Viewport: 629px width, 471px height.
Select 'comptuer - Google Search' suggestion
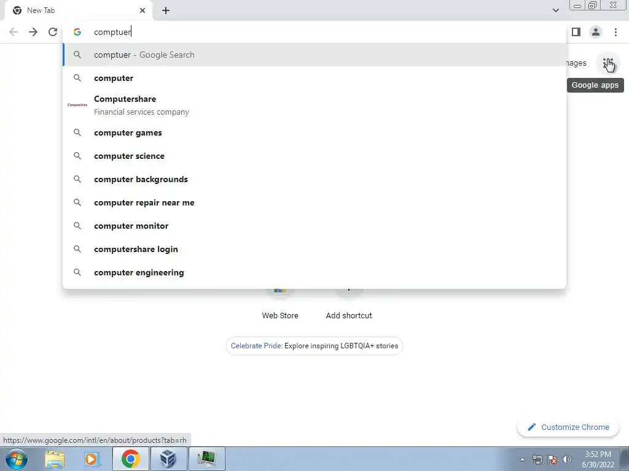click(x=314, y=55)
